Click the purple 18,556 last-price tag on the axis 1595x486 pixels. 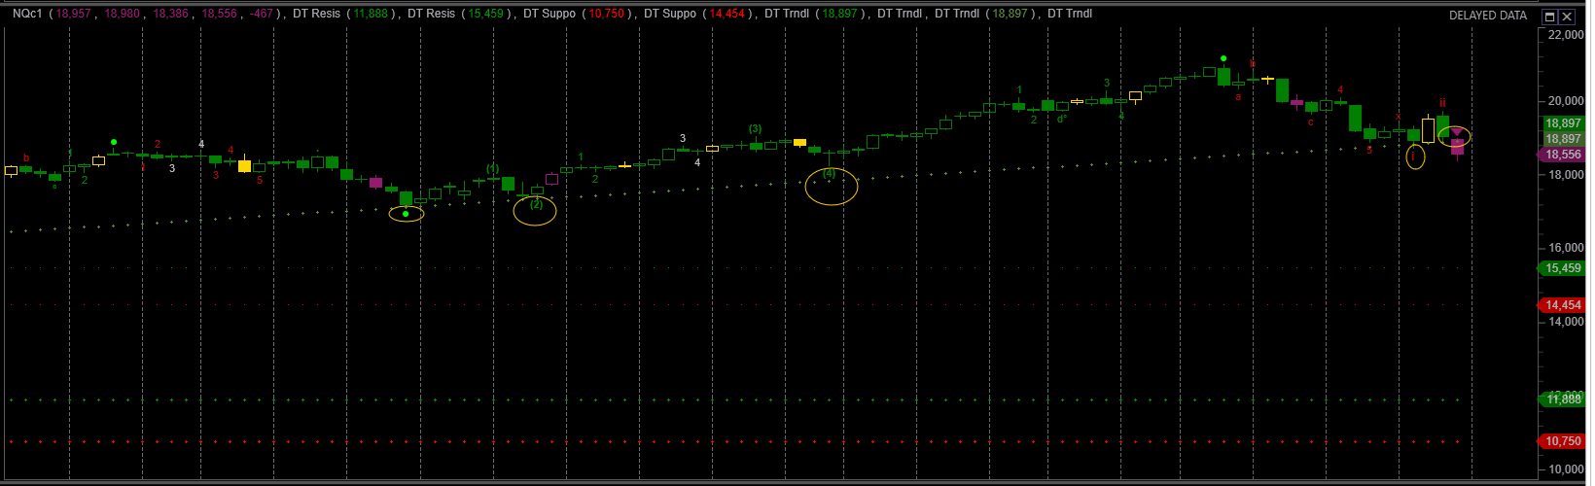[x=1562, y=155]
